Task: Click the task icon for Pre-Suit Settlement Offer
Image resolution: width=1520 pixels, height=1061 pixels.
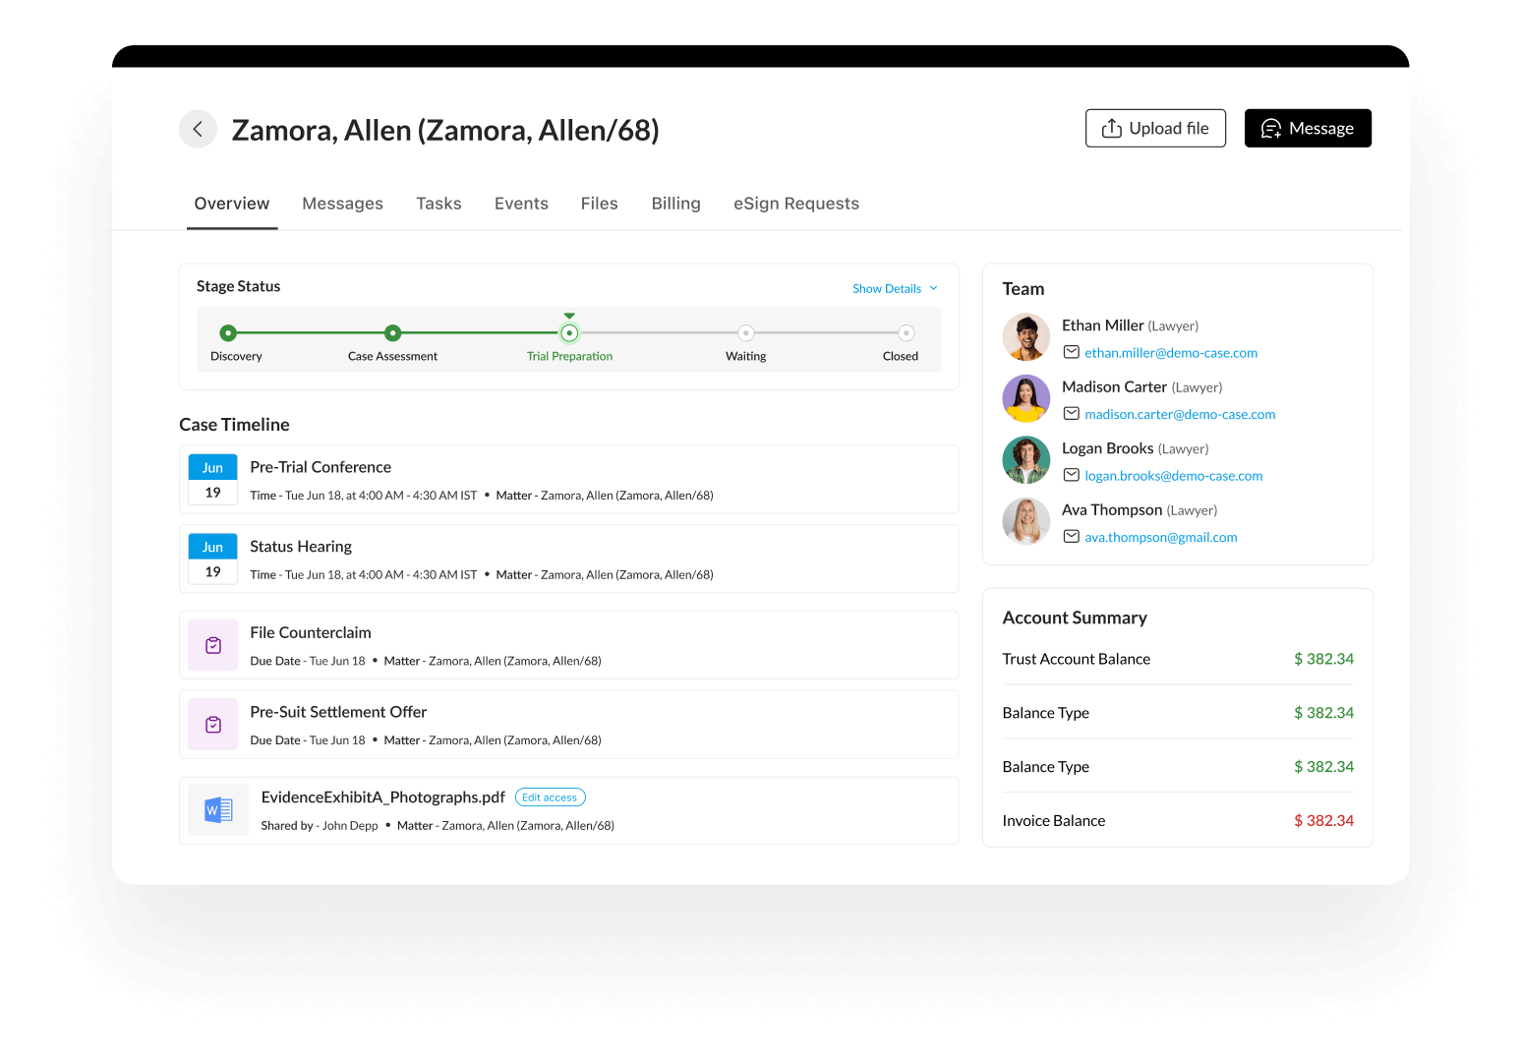Action: pos(213,725)
